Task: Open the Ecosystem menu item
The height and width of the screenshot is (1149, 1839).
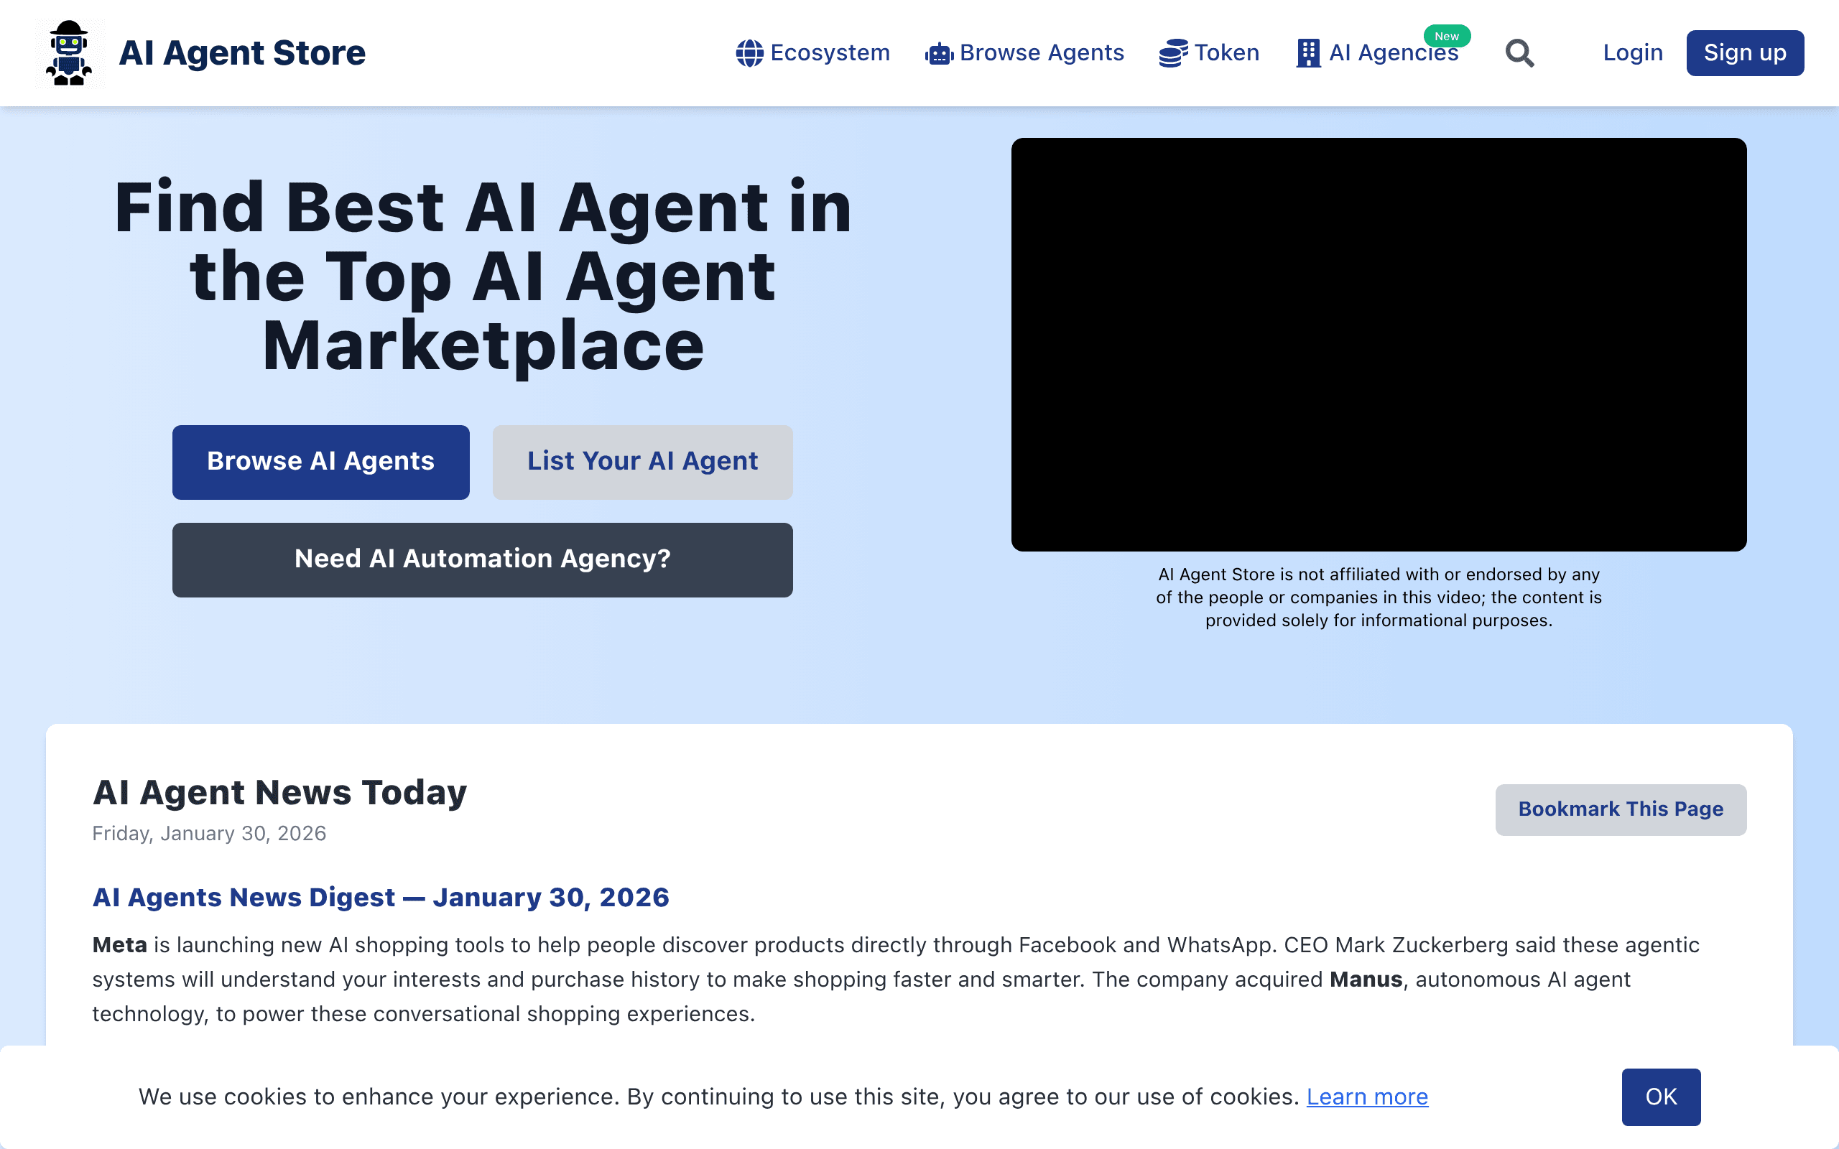Action: point(813,53)
